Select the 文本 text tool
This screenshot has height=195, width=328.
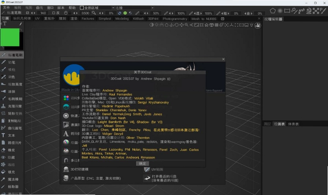pos(11,136)
